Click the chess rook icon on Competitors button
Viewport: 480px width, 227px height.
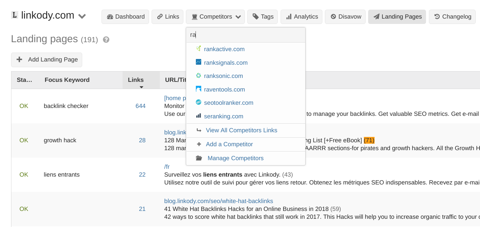click(194, 17)
